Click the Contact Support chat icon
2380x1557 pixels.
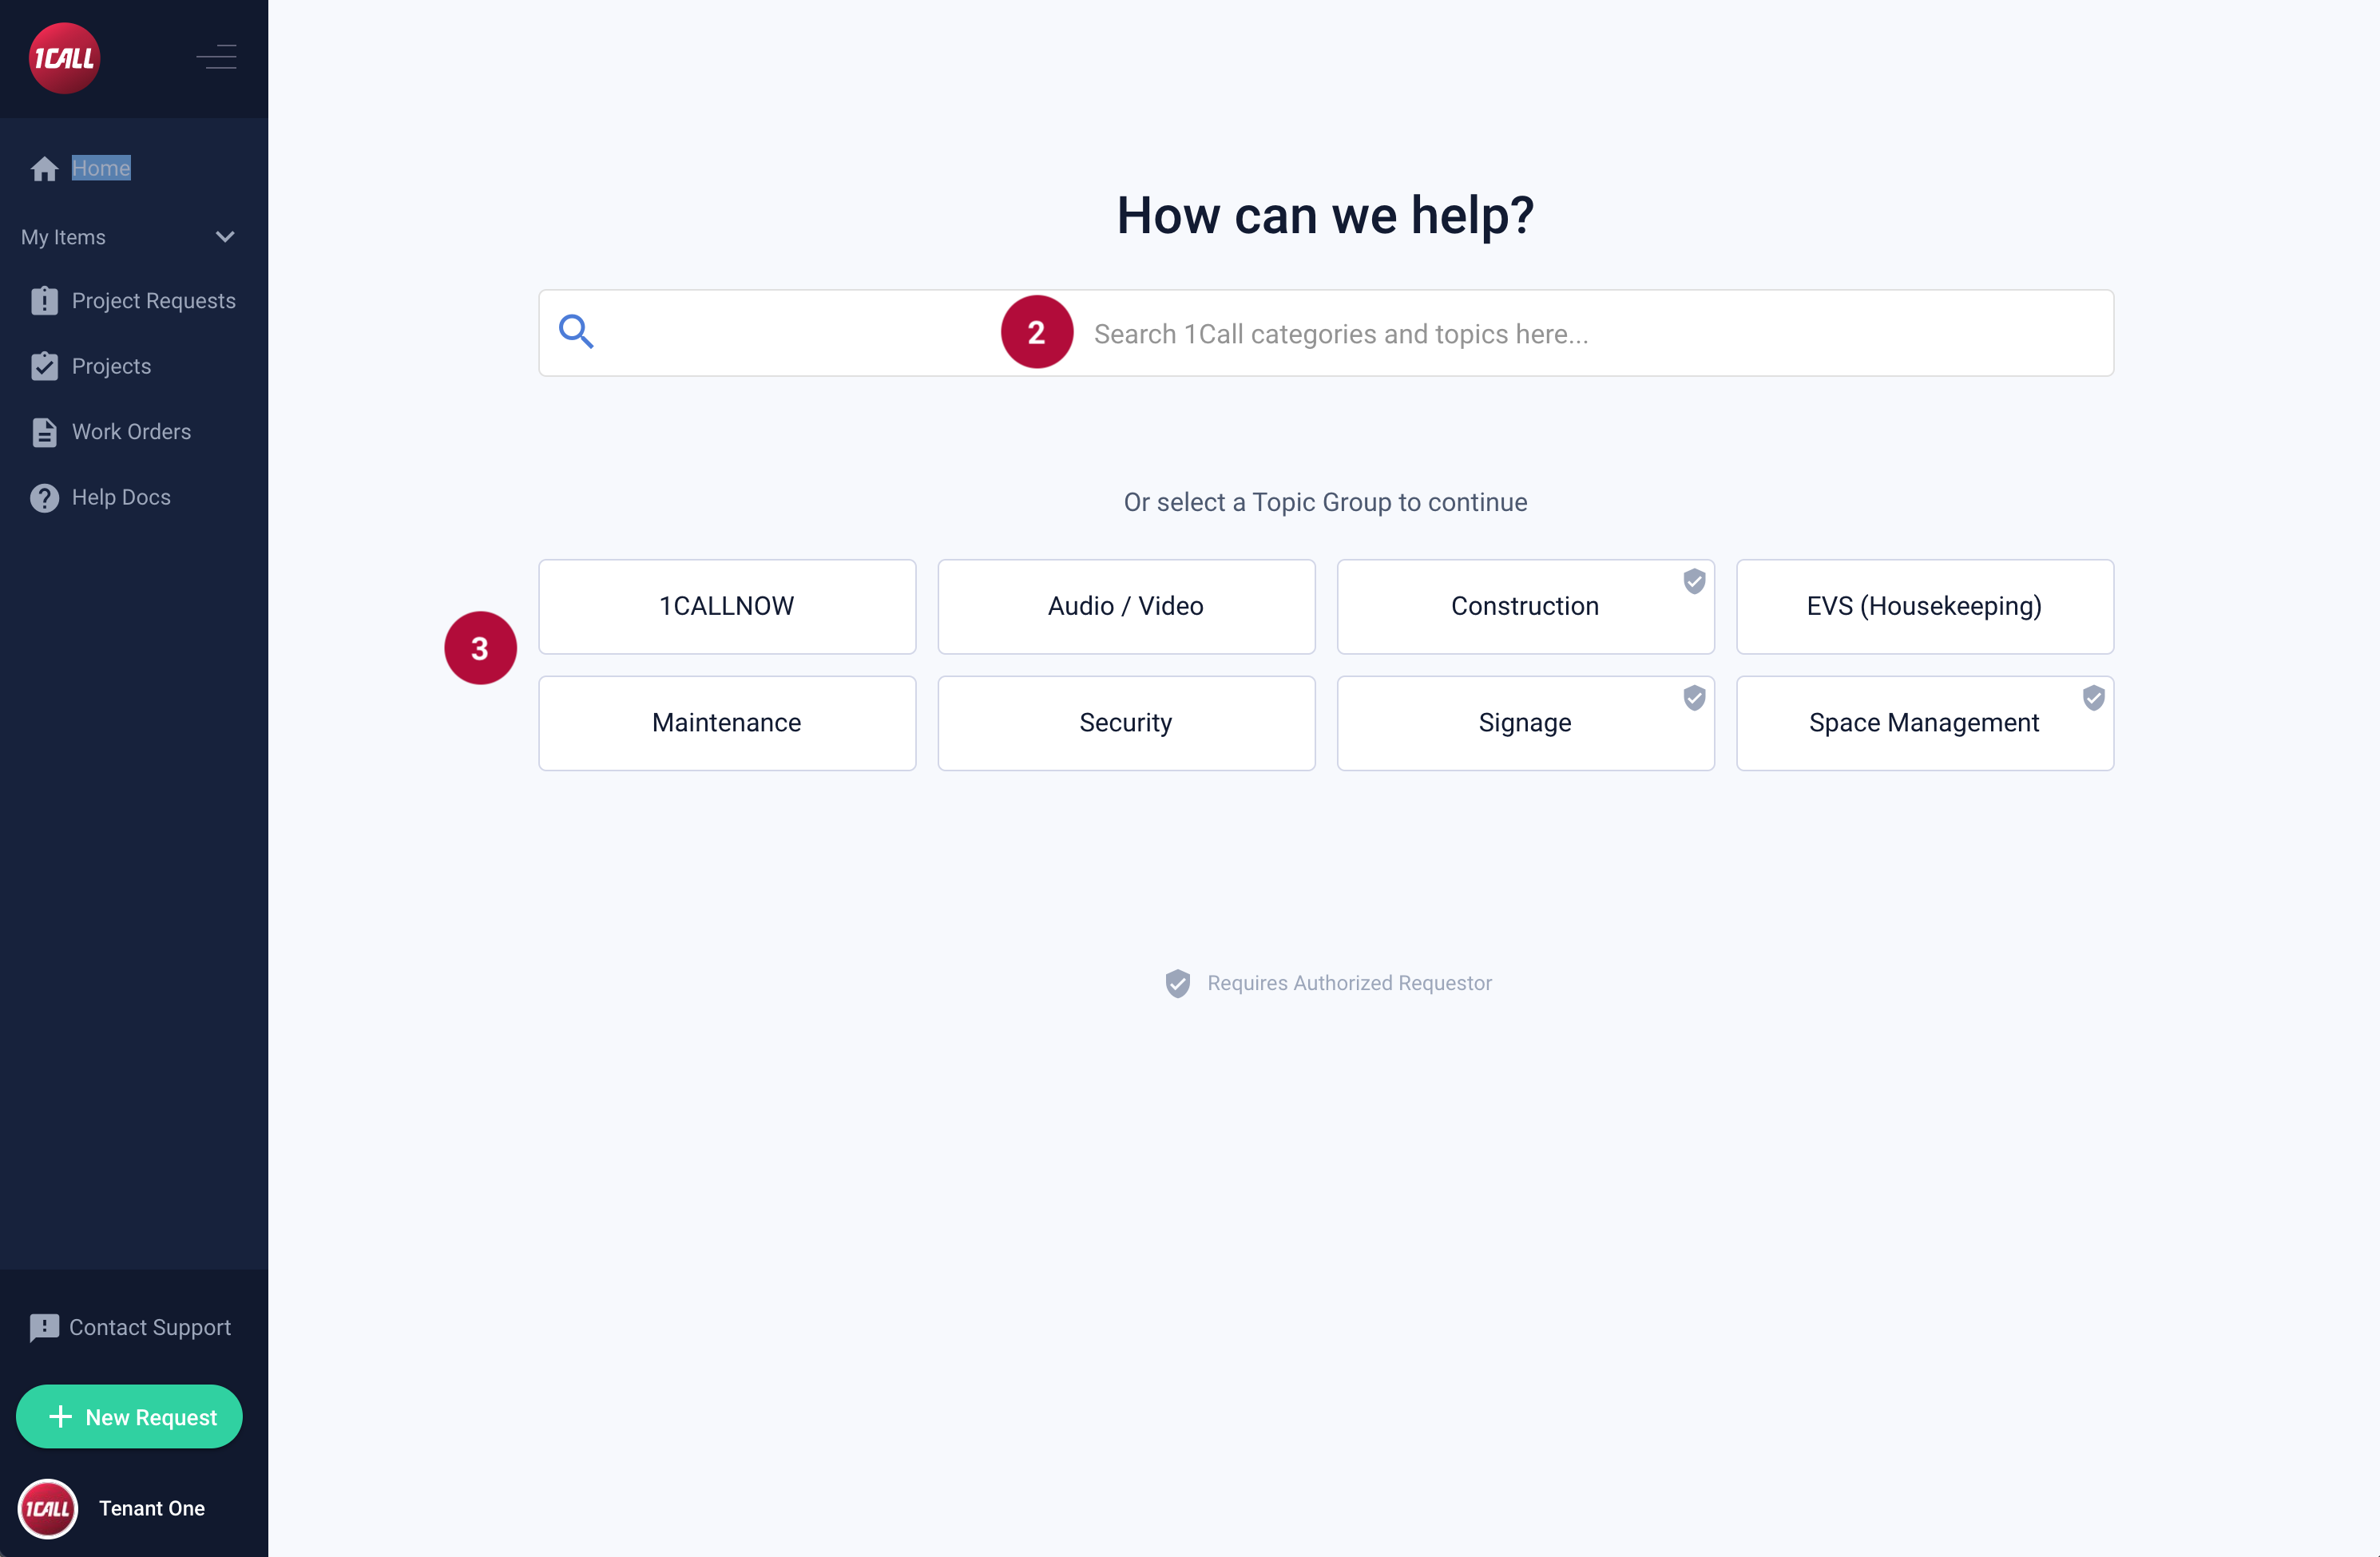pos(44,1328)
